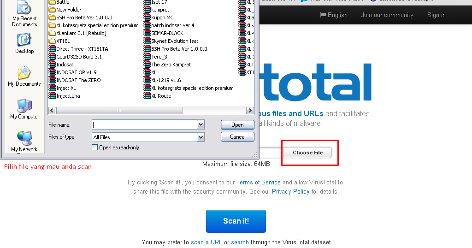
Task: Click the horizontal scrollbar right arrow
Action: 250,111
